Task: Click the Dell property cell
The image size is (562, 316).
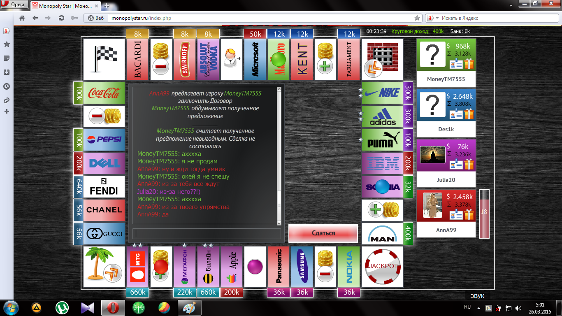Action: click(x=104, y=163)
